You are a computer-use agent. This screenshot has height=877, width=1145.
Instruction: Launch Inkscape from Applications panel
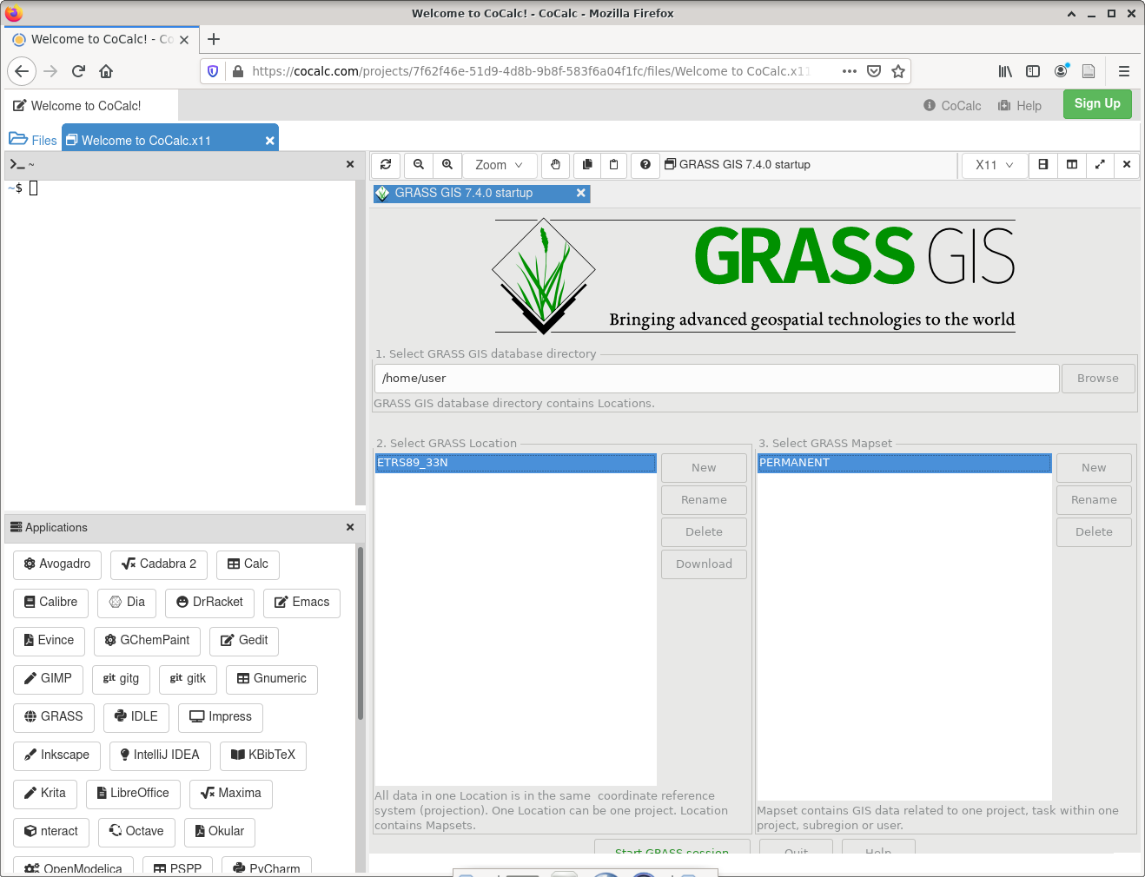(56, 755)
